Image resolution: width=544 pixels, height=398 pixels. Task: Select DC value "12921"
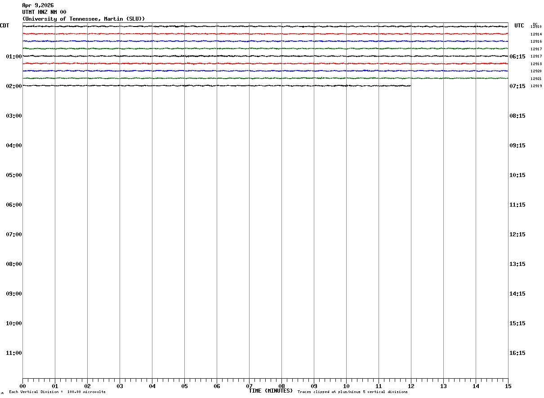[536, 79]
